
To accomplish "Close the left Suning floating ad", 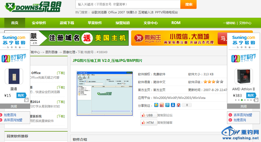I will (14, 106).
